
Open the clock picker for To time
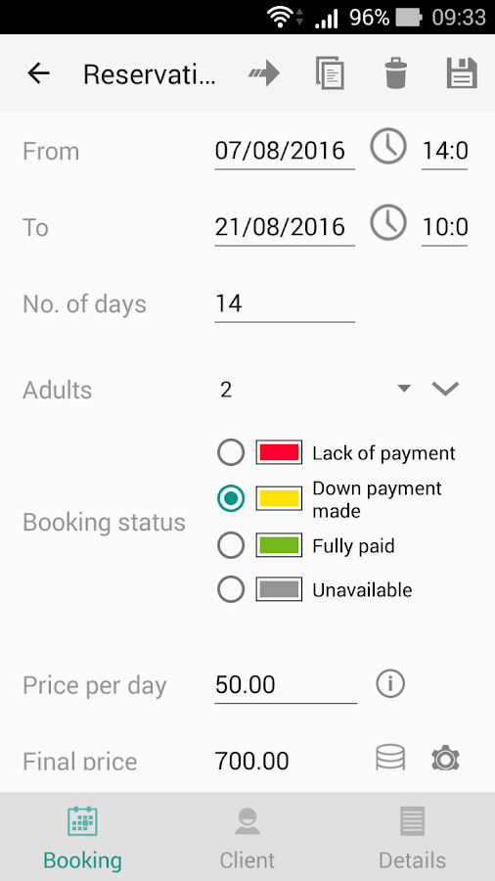pyautogui.click(x=387, y=223)
